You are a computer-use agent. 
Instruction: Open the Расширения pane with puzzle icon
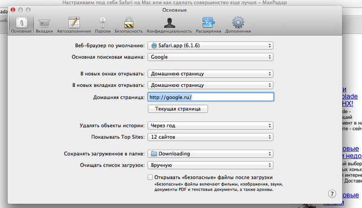click(x=208, y=25)
